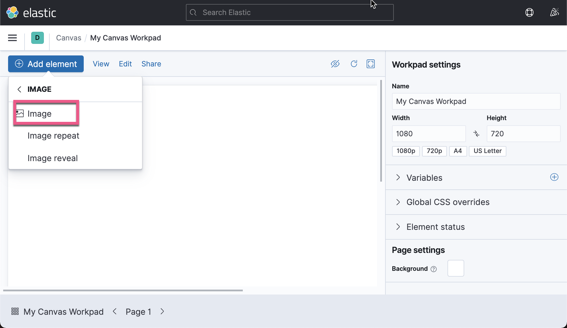Viewport: 567px width, 328px height.
Task: Click the Background help tooltip icon
Action: click(434, 269)
